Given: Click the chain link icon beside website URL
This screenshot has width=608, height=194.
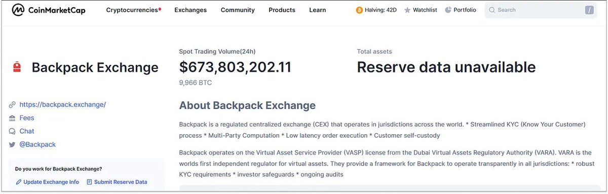Looking at the screenshot, I should (12, 105).
